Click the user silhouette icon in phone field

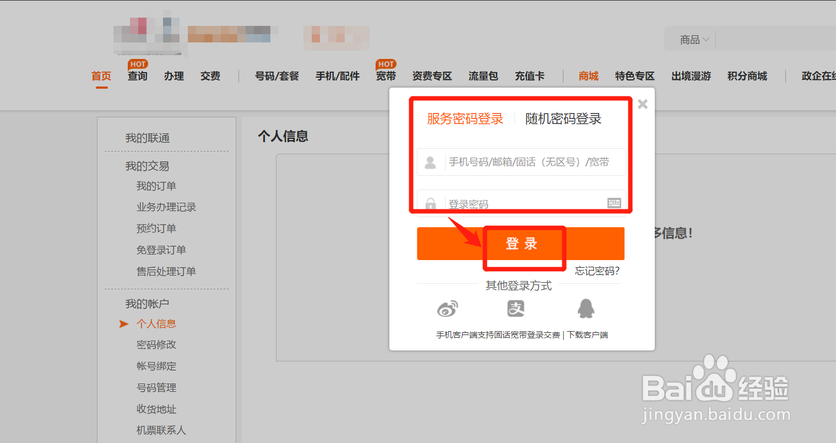(431, 162)
